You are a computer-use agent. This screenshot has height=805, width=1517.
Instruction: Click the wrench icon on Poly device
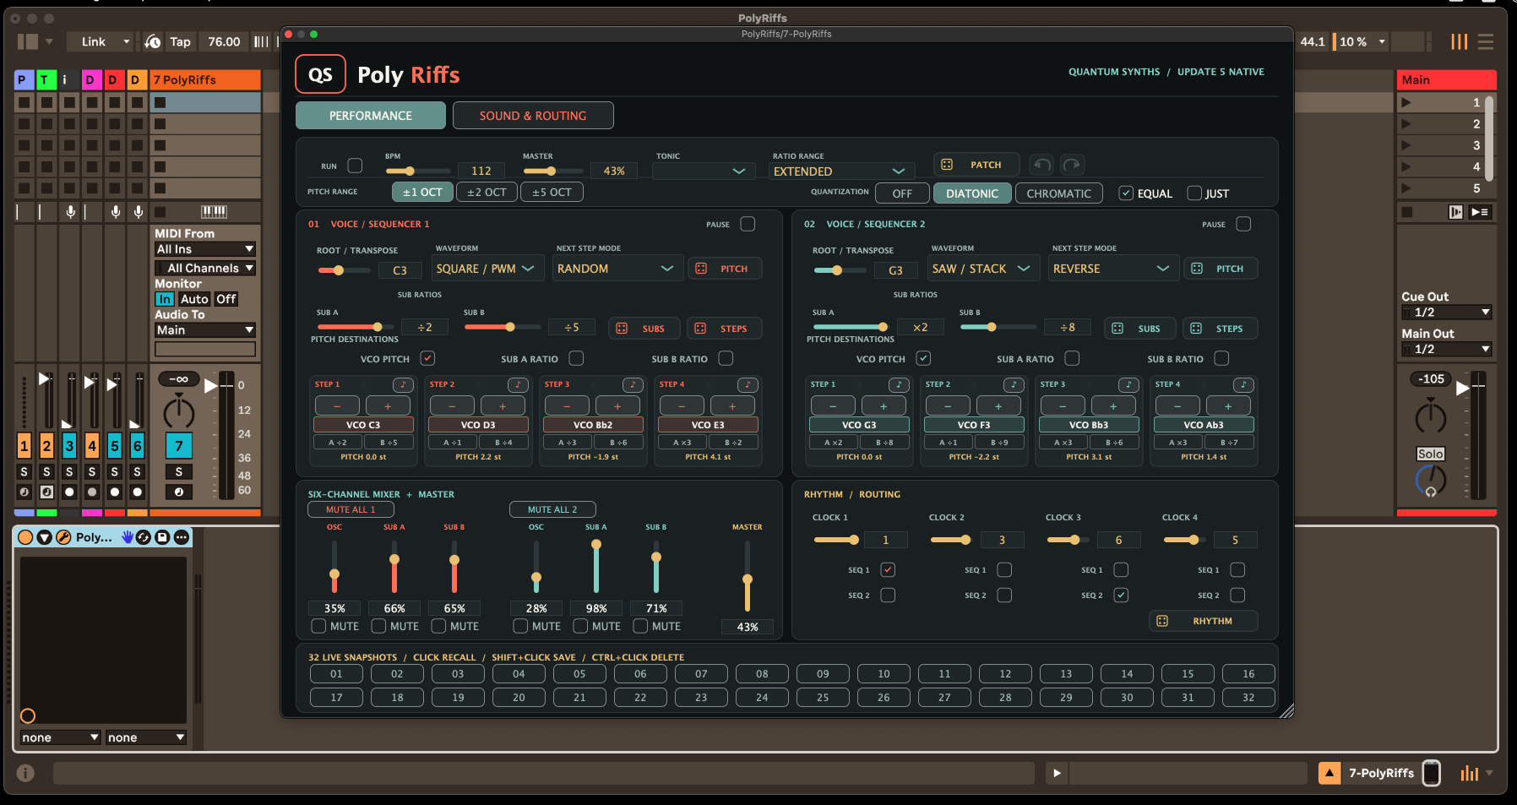pyautogui.click(x=63, y=537)
